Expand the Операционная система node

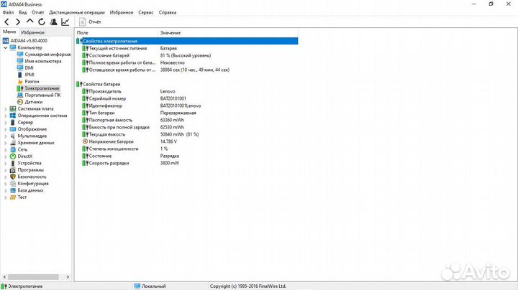tap(5, 116)
